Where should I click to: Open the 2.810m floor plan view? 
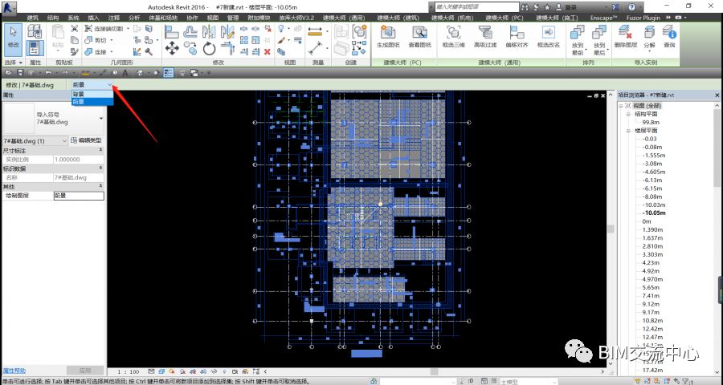pyautogui.click(x=652, y=246)
